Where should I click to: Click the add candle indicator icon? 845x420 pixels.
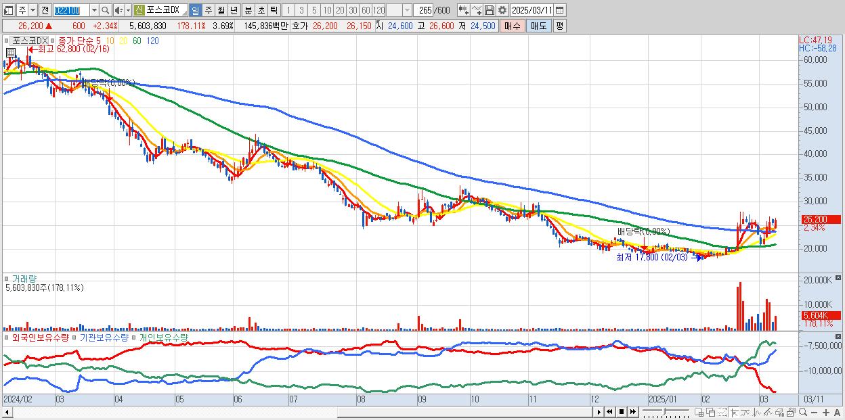click(x=464, y=10)
